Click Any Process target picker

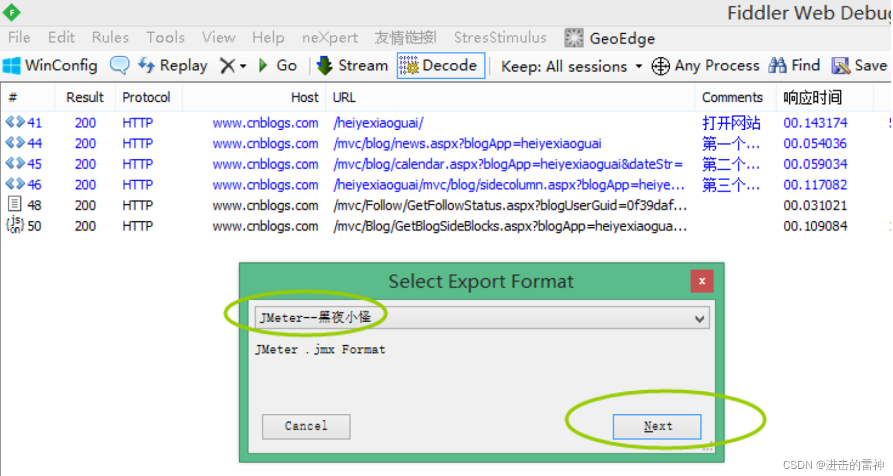[x=705, y=66]
